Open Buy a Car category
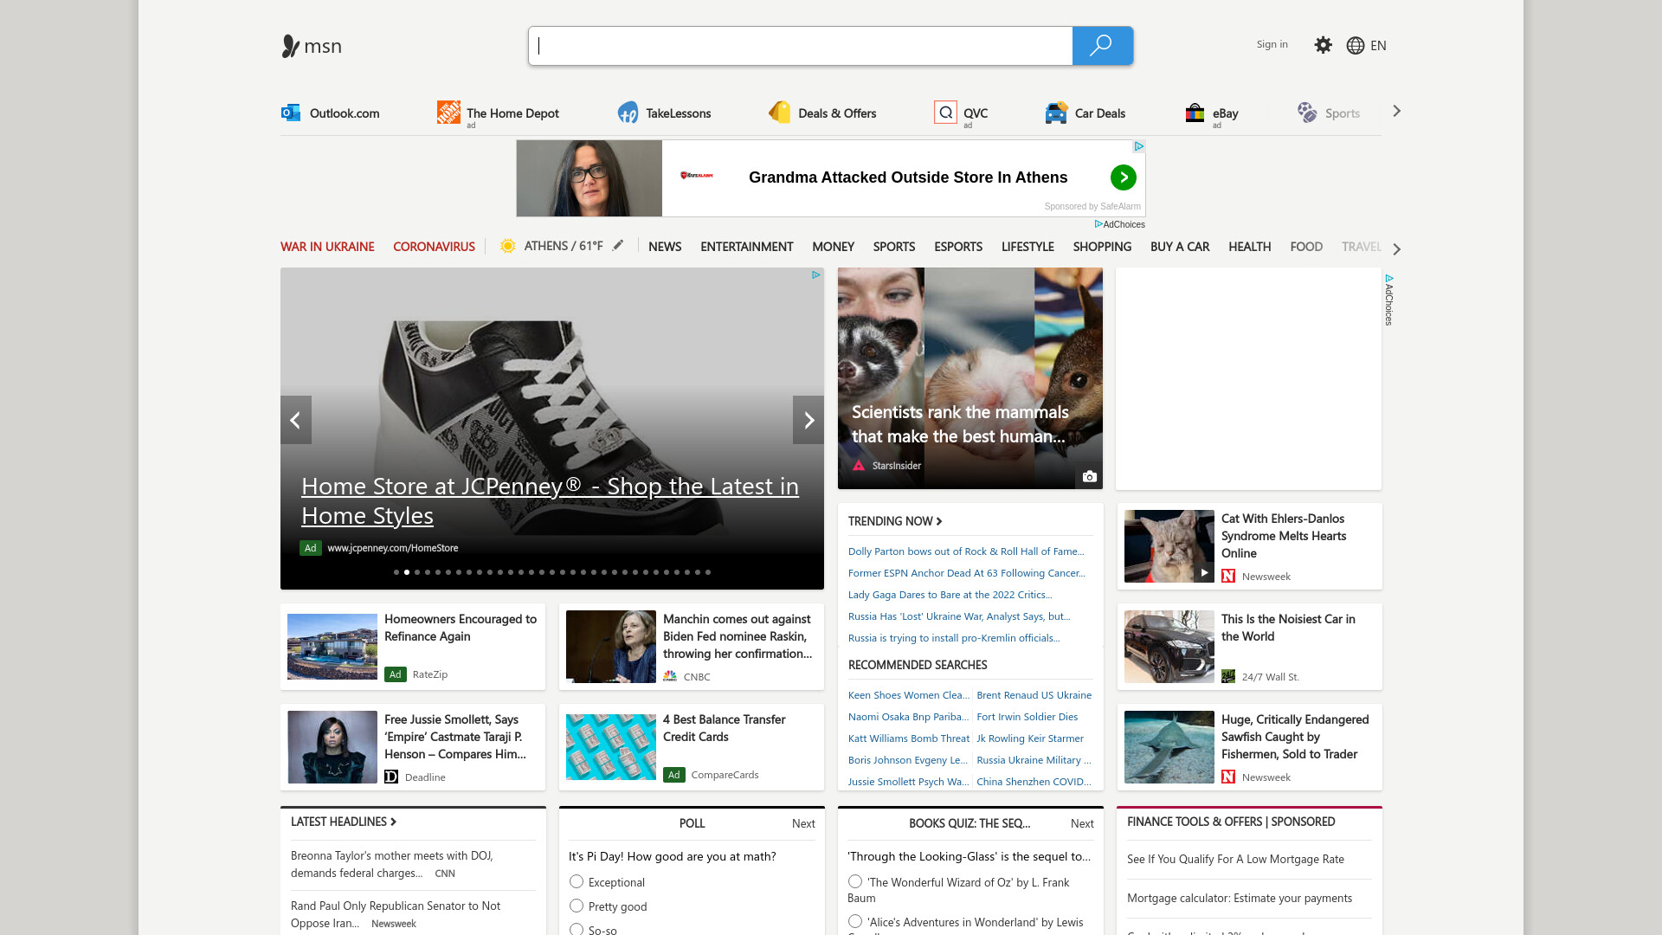This screenshot has width=1662, height=935. coord(1180,247)
